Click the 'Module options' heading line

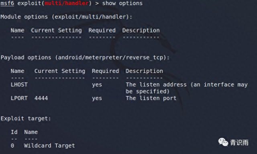pos(66,17)
